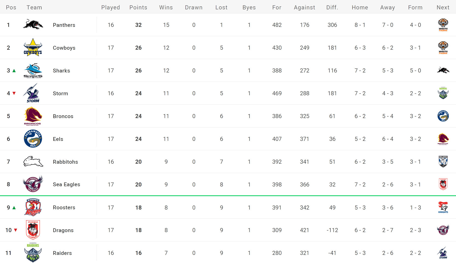
Task: Open the Sharks logo in row three
Action: coord(33,70)
